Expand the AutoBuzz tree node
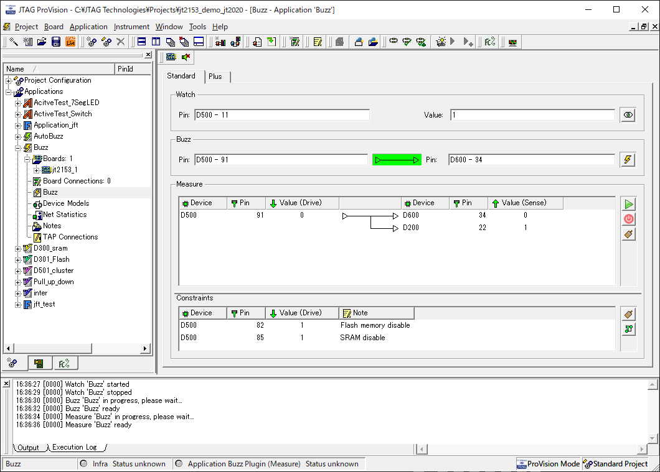Image resolution: width=660 pixels, height=472 pixels. tap(17, 137)
